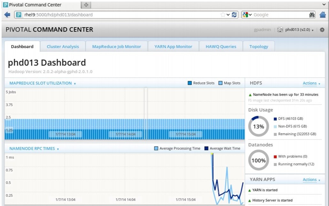Click the 1 ms axis label
The width and height of the screenshot is (329, 206).
point(10,157)
